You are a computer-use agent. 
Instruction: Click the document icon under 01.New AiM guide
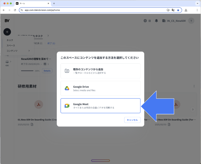click(x=32, y=124)
